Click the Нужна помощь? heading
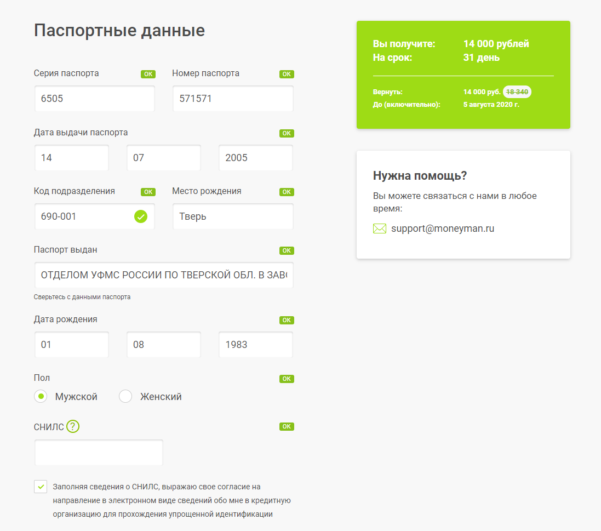 (420, 175)
